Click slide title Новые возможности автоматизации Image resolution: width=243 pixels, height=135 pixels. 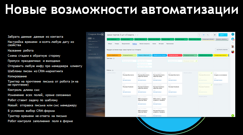point(121,9)
